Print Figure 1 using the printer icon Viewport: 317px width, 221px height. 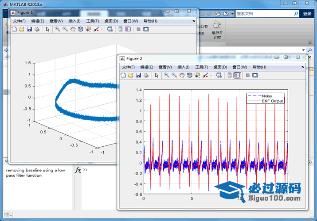coord(37,30)
